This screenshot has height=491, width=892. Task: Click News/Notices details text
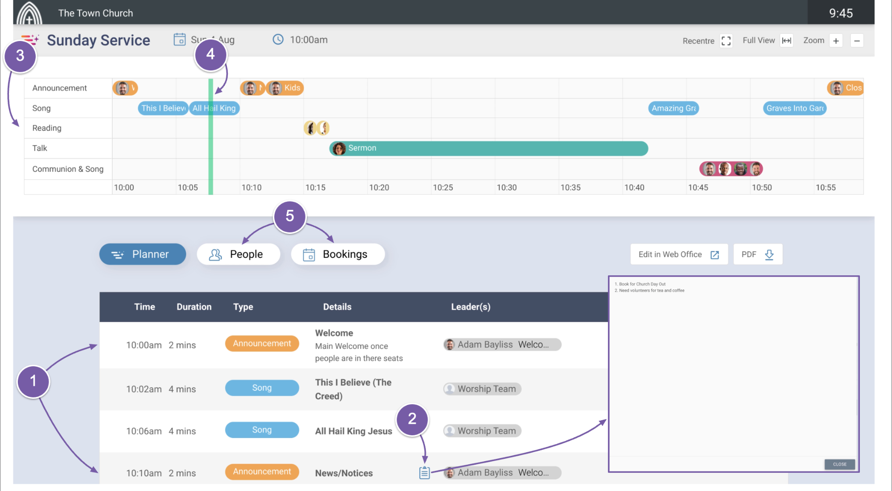344,473
